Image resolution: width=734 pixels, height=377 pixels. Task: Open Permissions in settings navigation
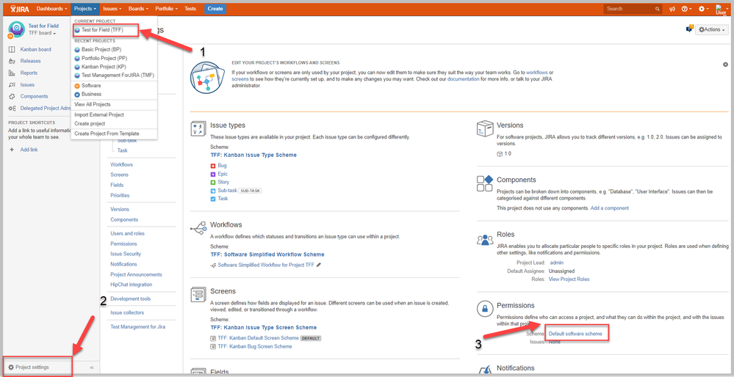point(123,244)
